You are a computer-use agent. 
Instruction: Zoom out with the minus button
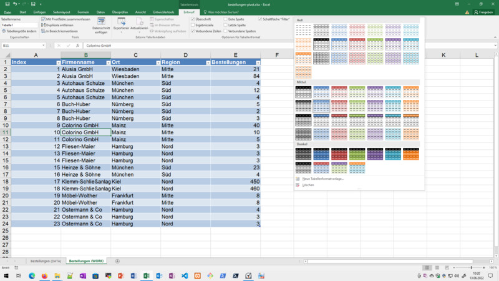tap(454, 268)
